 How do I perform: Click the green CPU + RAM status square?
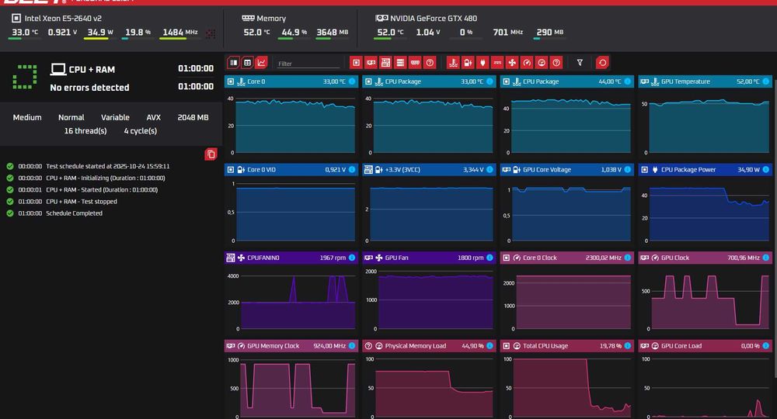click(x=25, y=77)
